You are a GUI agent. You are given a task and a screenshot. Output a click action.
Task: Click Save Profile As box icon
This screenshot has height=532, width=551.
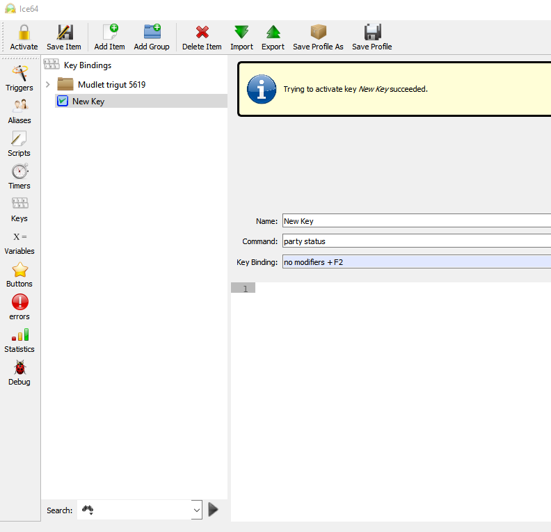click(x=318, y=33)
